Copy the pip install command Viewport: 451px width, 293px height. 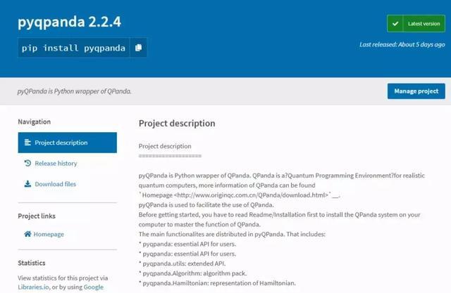click(x=138, y=48)
